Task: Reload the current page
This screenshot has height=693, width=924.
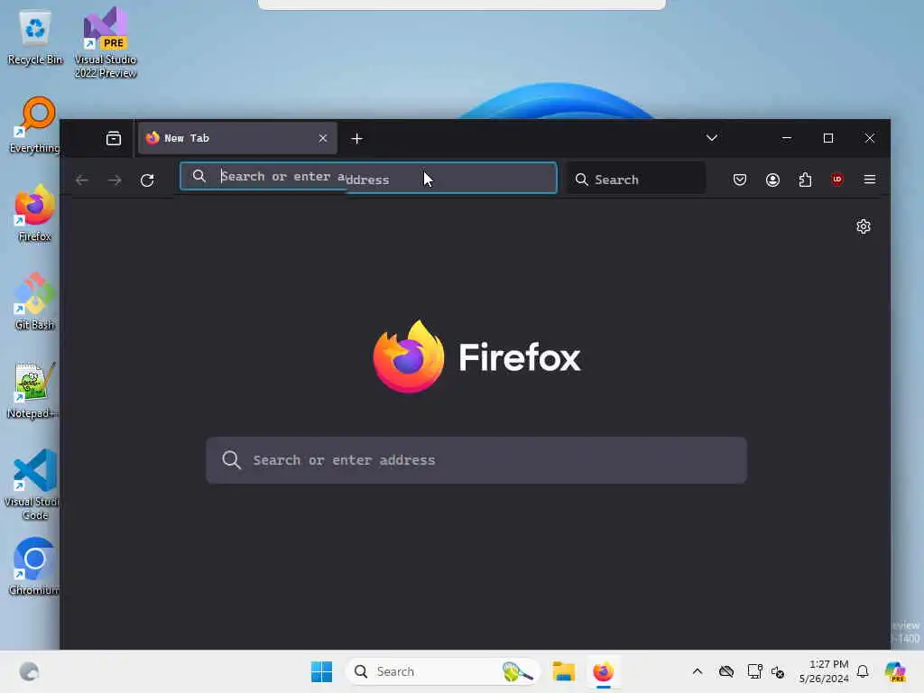Action: coord(147,180)
